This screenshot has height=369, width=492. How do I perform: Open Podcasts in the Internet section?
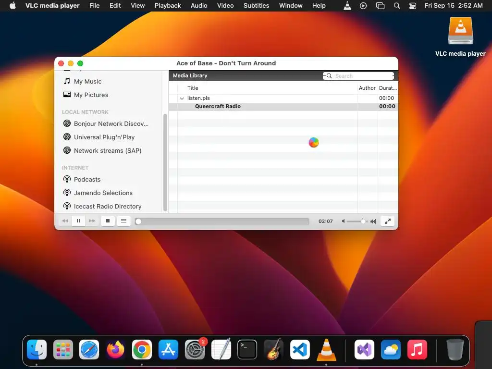point(87,180)
